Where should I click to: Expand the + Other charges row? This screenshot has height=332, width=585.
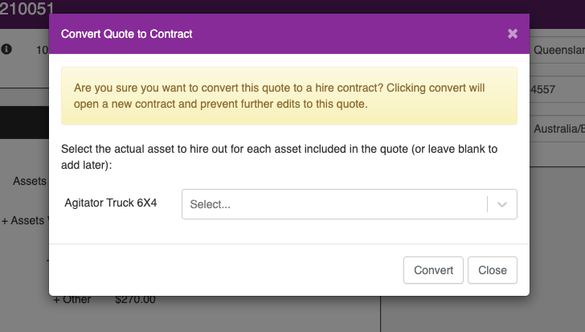click(72, 300)
